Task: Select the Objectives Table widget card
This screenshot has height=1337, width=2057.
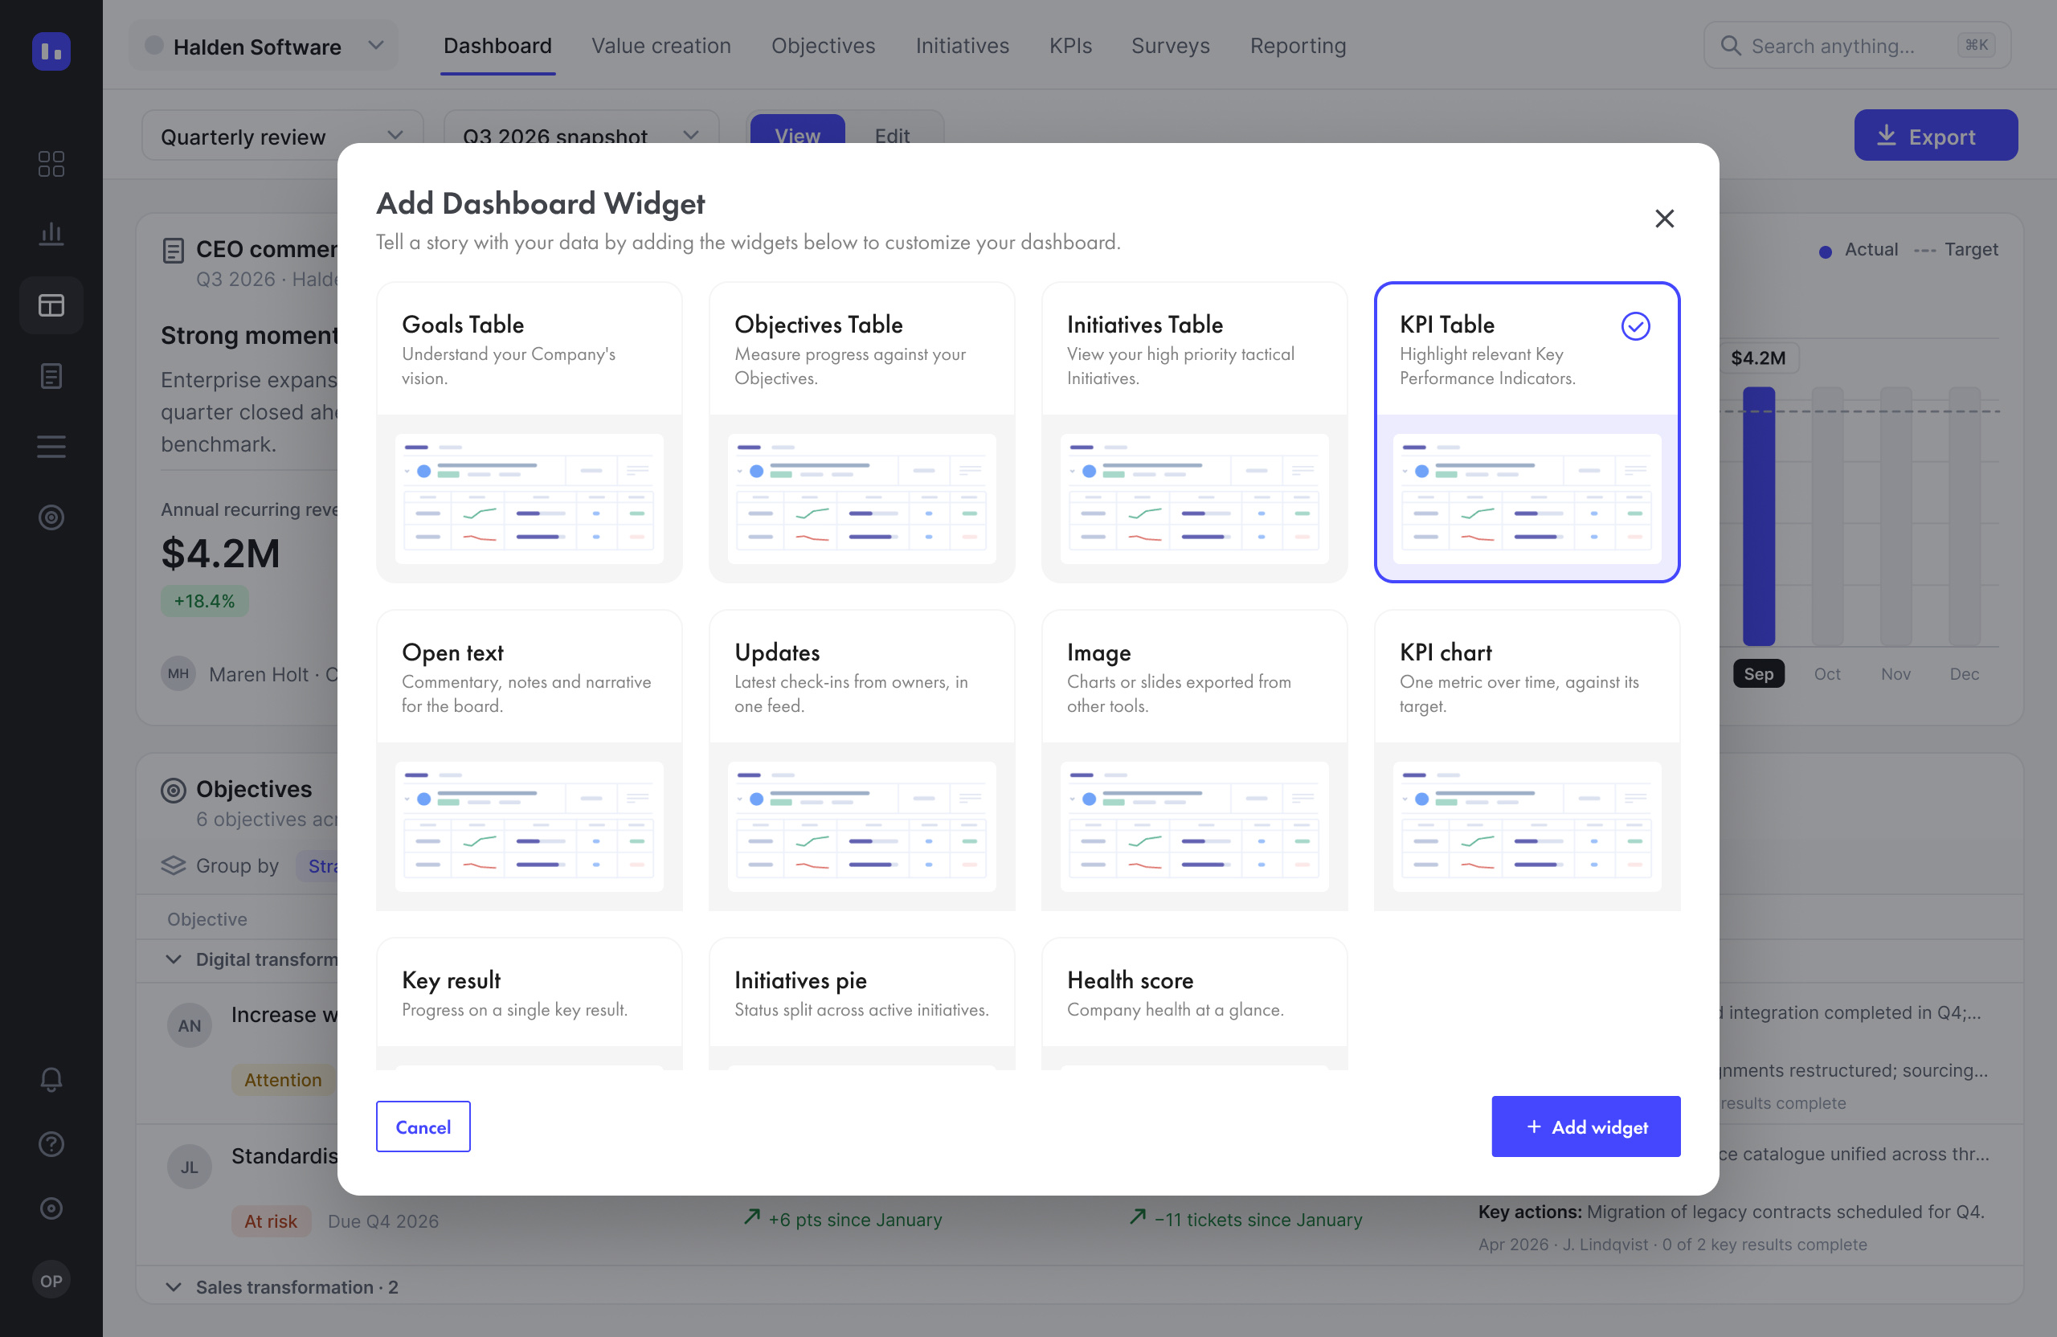Action: pyautogui.click(x=861, y=432)
